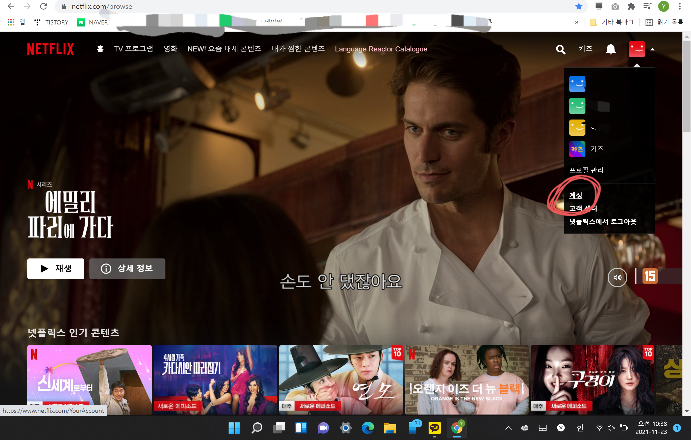Open 내가 찜한 콘텐츠 list

pyautogui.click(x=298, y=49)
